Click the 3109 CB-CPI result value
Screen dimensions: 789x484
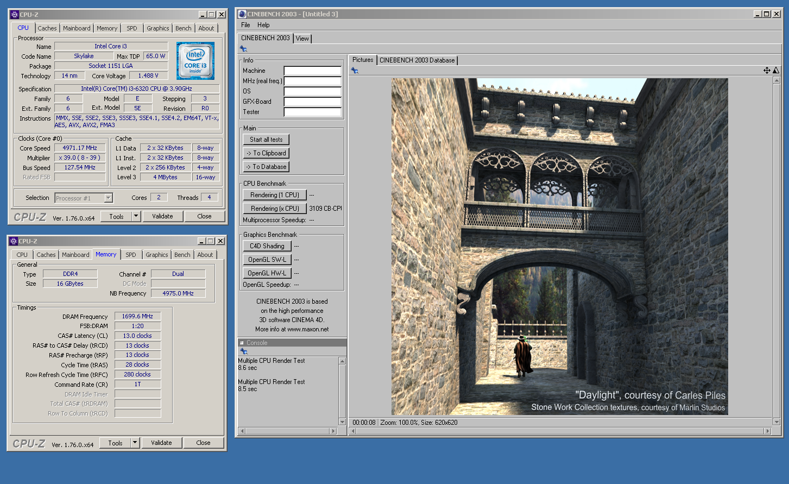pyautogui.click(x=325, y=209)
